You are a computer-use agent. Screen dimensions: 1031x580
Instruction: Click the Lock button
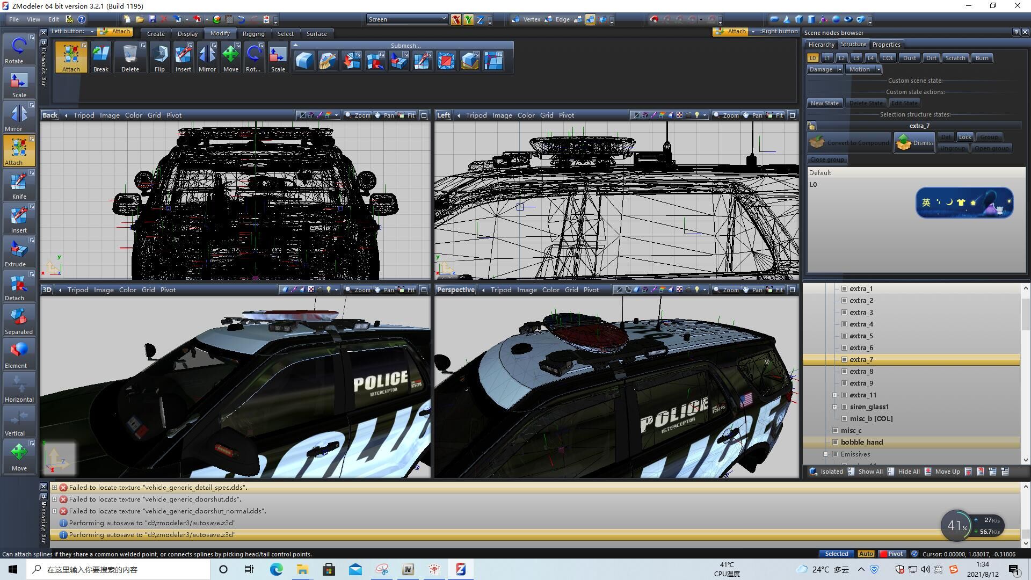pos(965,137)
